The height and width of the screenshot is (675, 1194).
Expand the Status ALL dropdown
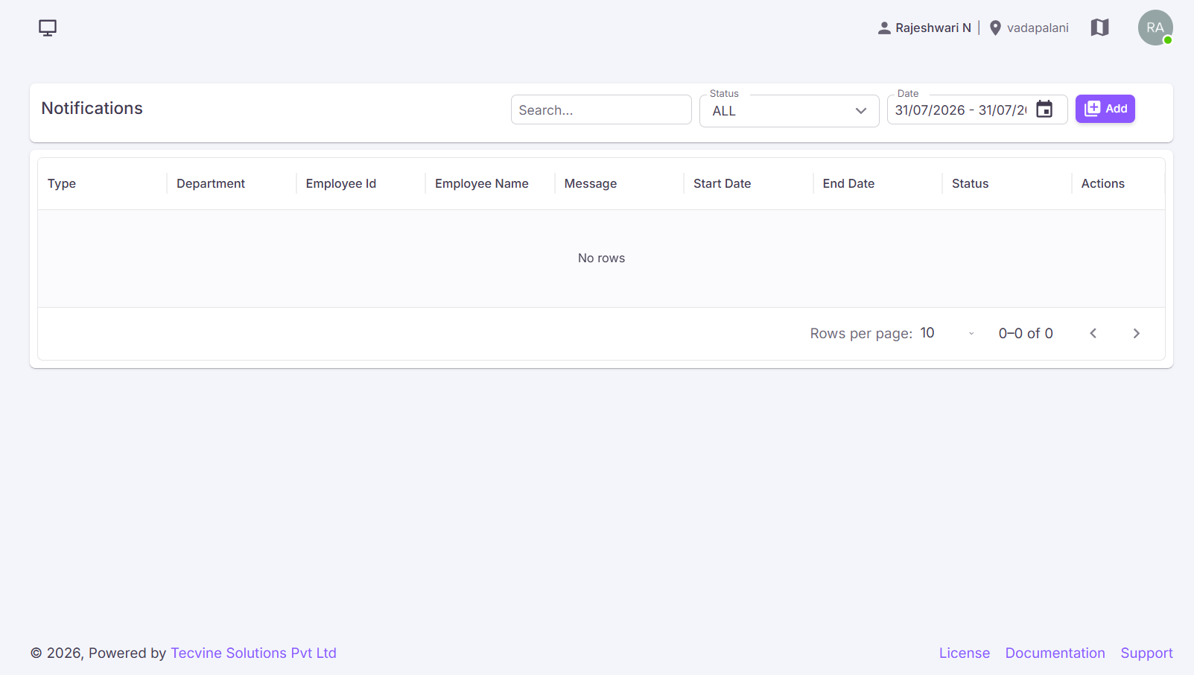[x=789, y=111]
